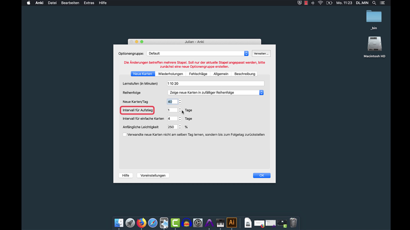Click the sync arrows icon in menu bar

coord(313,3)
